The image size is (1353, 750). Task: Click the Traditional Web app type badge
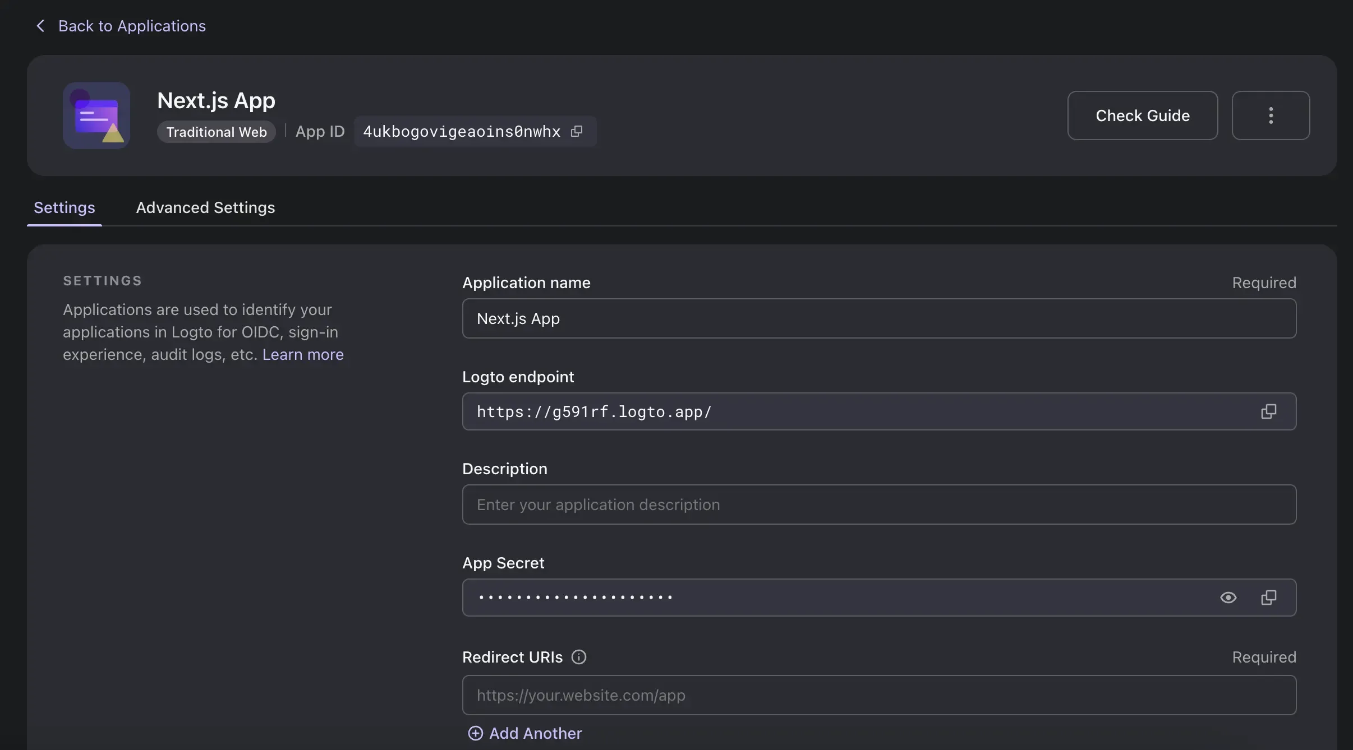click(x=217, y=130)
